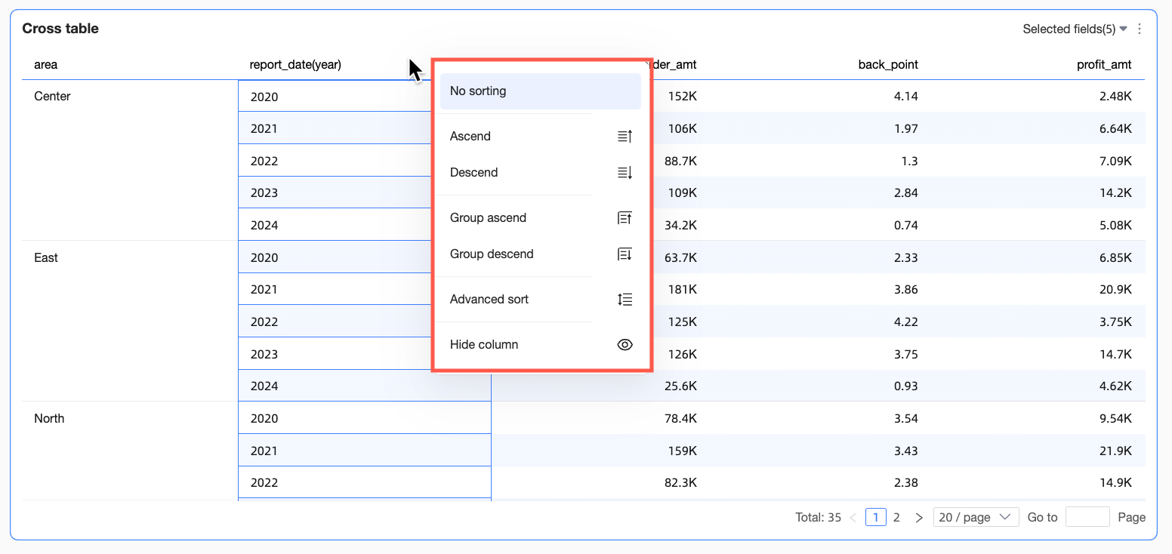Go to page 2
Screen dimensions: 1172x554
896,518
